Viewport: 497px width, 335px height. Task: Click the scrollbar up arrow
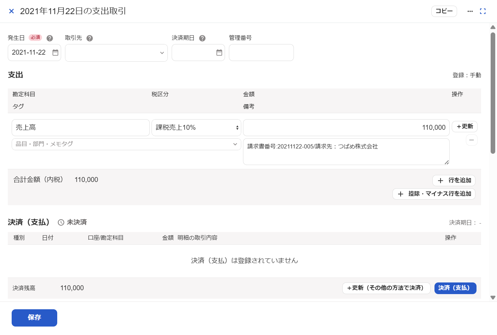[493, 27]
